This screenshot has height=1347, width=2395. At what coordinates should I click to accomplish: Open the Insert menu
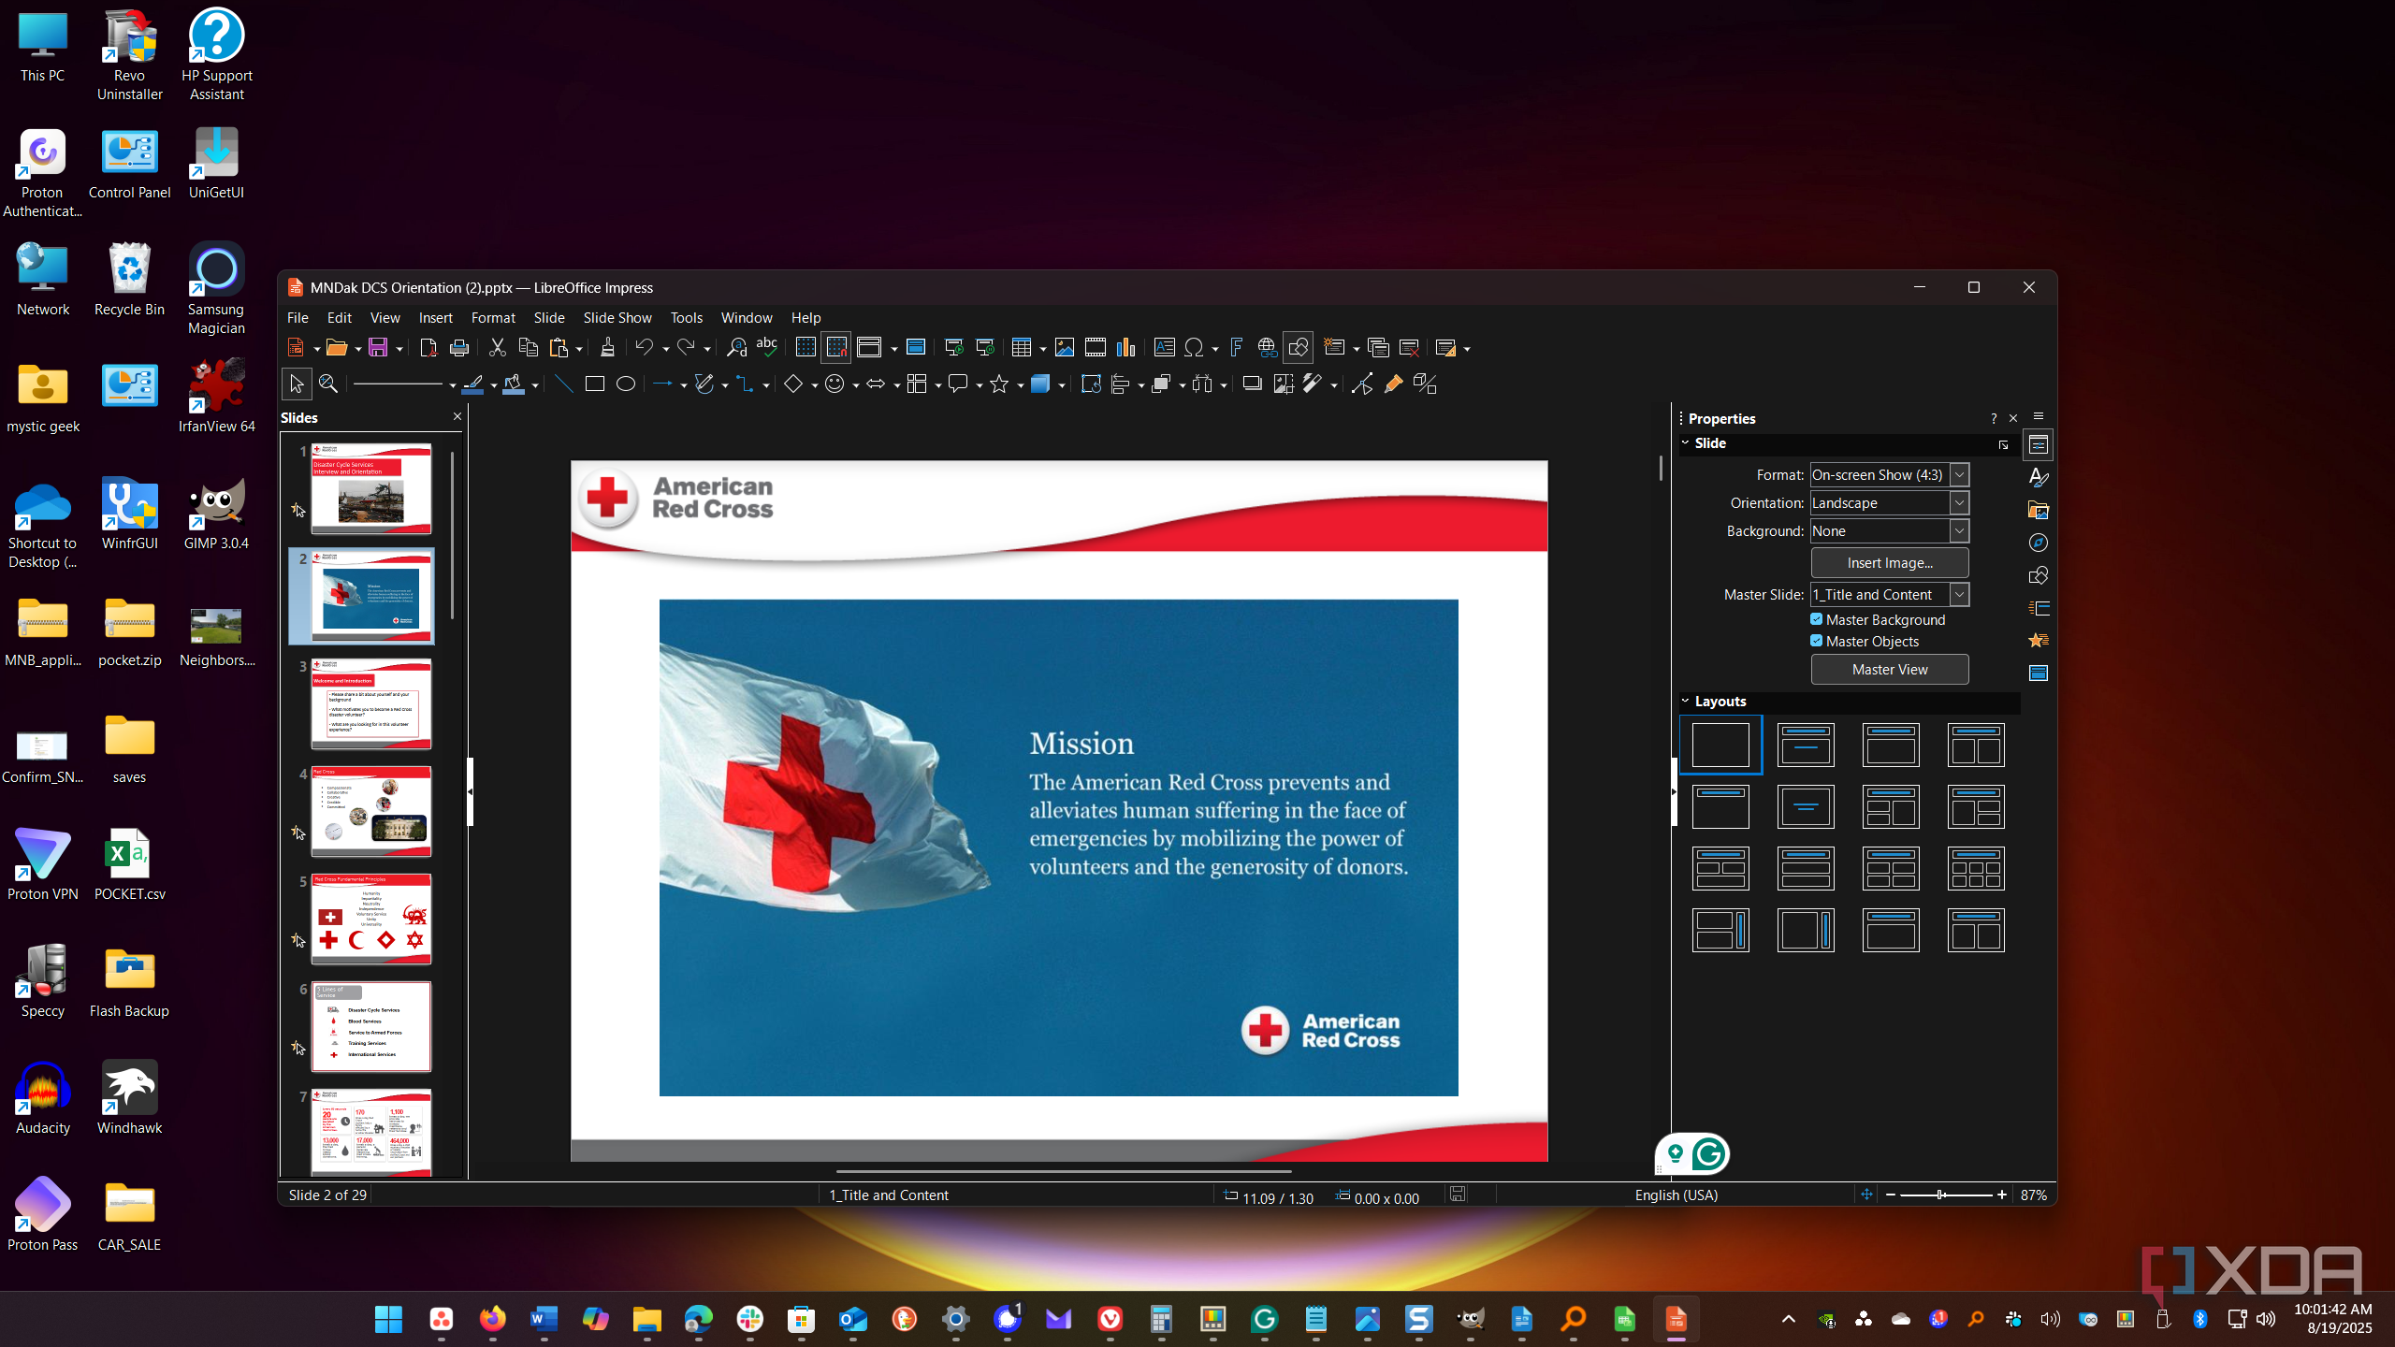436,318
